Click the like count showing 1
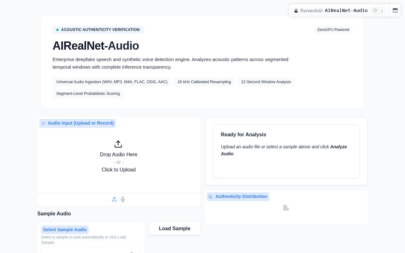The width and height of the screenshot is (405, 253). pyautogui.click(x=382, y=10)
